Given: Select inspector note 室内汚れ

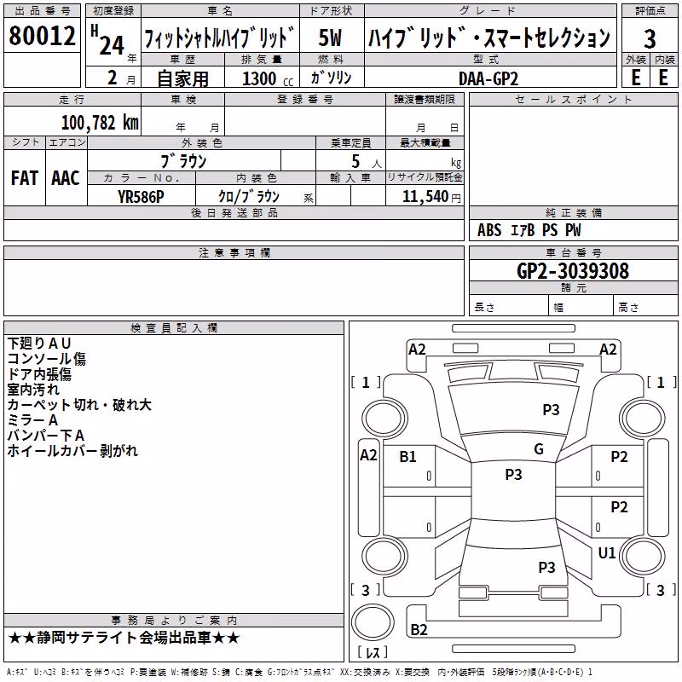Looking at the screenshot, I should pos(33,390).
